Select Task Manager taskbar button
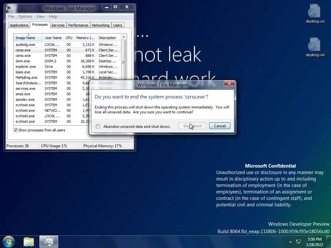The image size is (331, 248). click(49, 242)
